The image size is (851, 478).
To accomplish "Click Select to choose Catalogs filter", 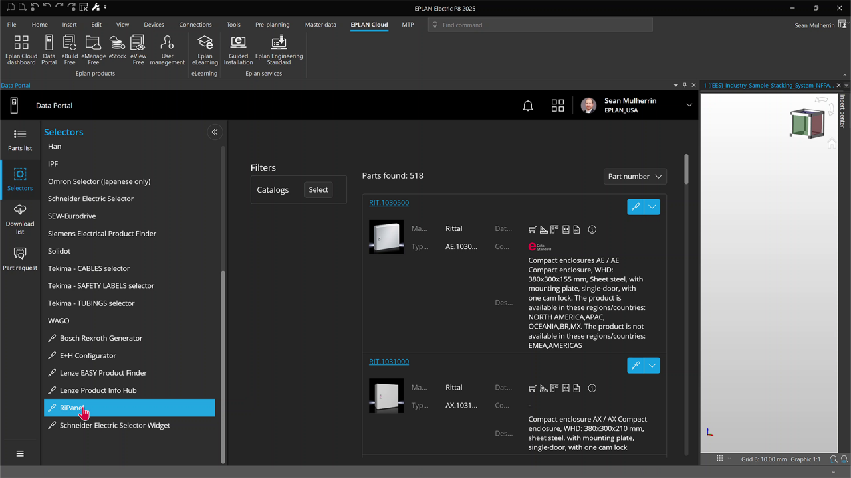I will pyautogui.click(x=318, y=189).
